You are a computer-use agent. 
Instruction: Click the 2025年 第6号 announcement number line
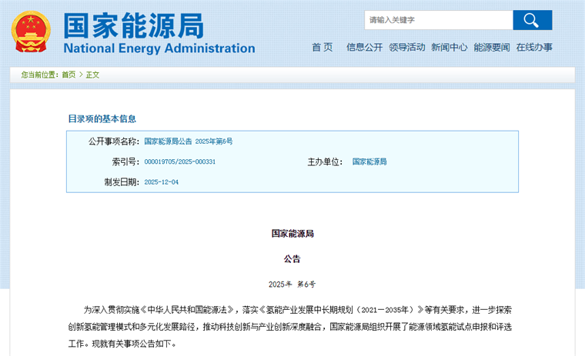292,284
